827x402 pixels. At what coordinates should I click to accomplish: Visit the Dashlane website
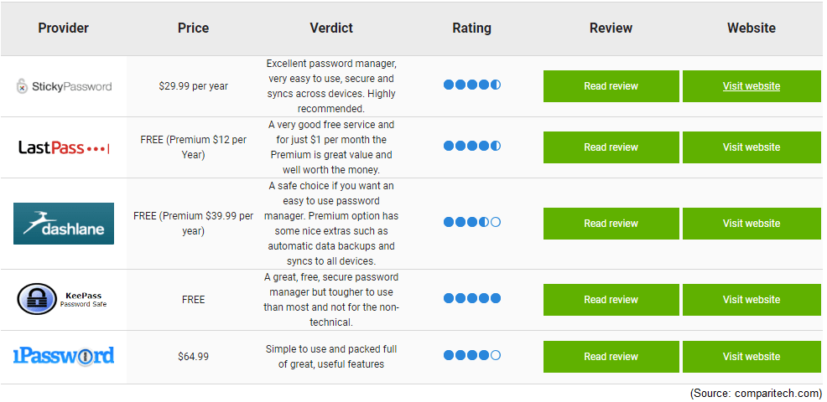752,224
